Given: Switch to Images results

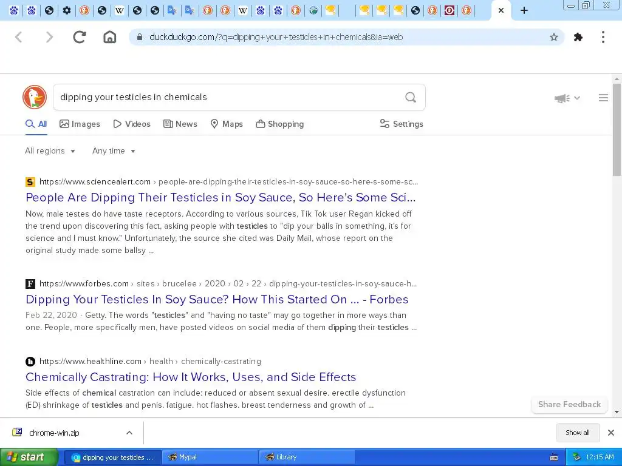Looking at the screenshot, I should 80,124.
